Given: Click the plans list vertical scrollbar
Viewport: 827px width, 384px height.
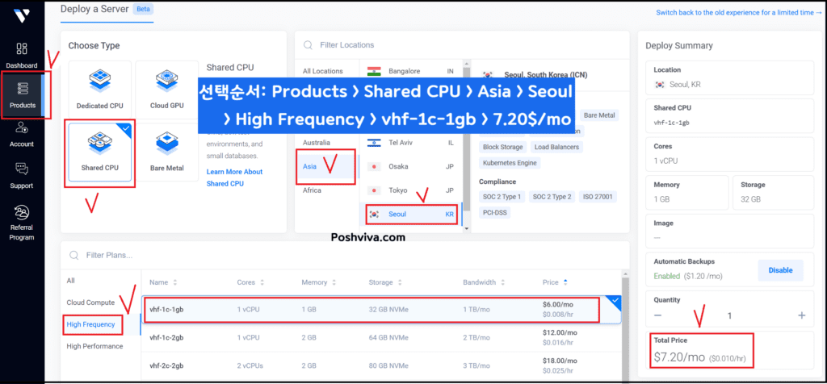Looking at the screenshot, I should (x=625, y=327).
